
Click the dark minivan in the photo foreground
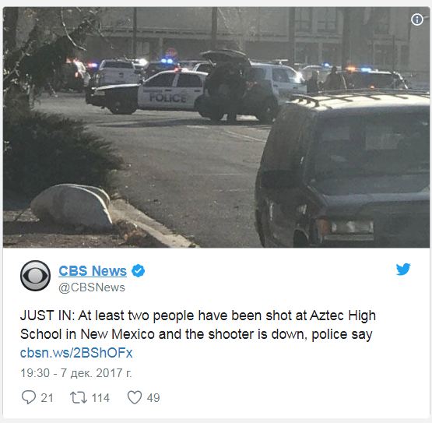pyautogui.click(x=343, y=170)
